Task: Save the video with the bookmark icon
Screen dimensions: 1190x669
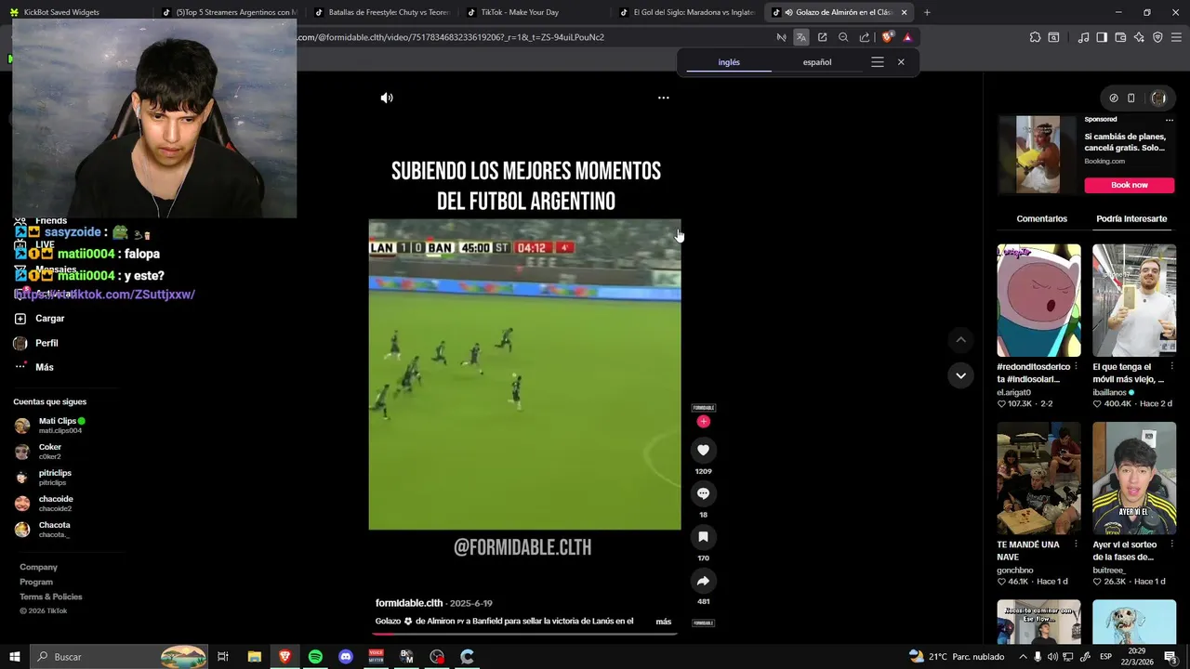Action: 703,537
